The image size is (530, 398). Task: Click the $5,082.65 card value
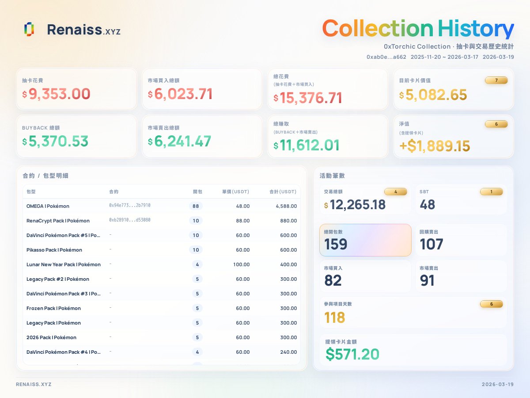click(x=433, y=95)
